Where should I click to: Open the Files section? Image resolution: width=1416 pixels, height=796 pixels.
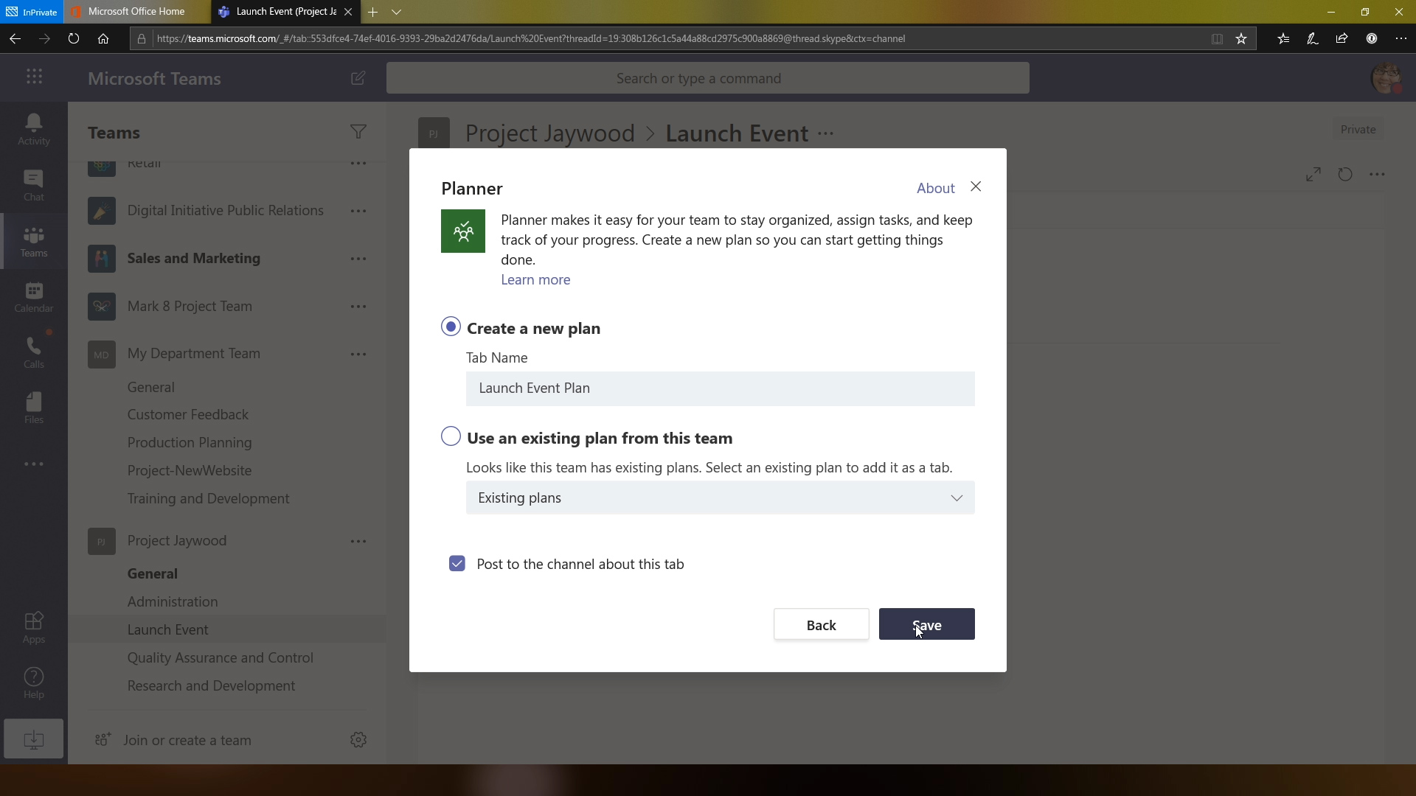coord(34,408)
